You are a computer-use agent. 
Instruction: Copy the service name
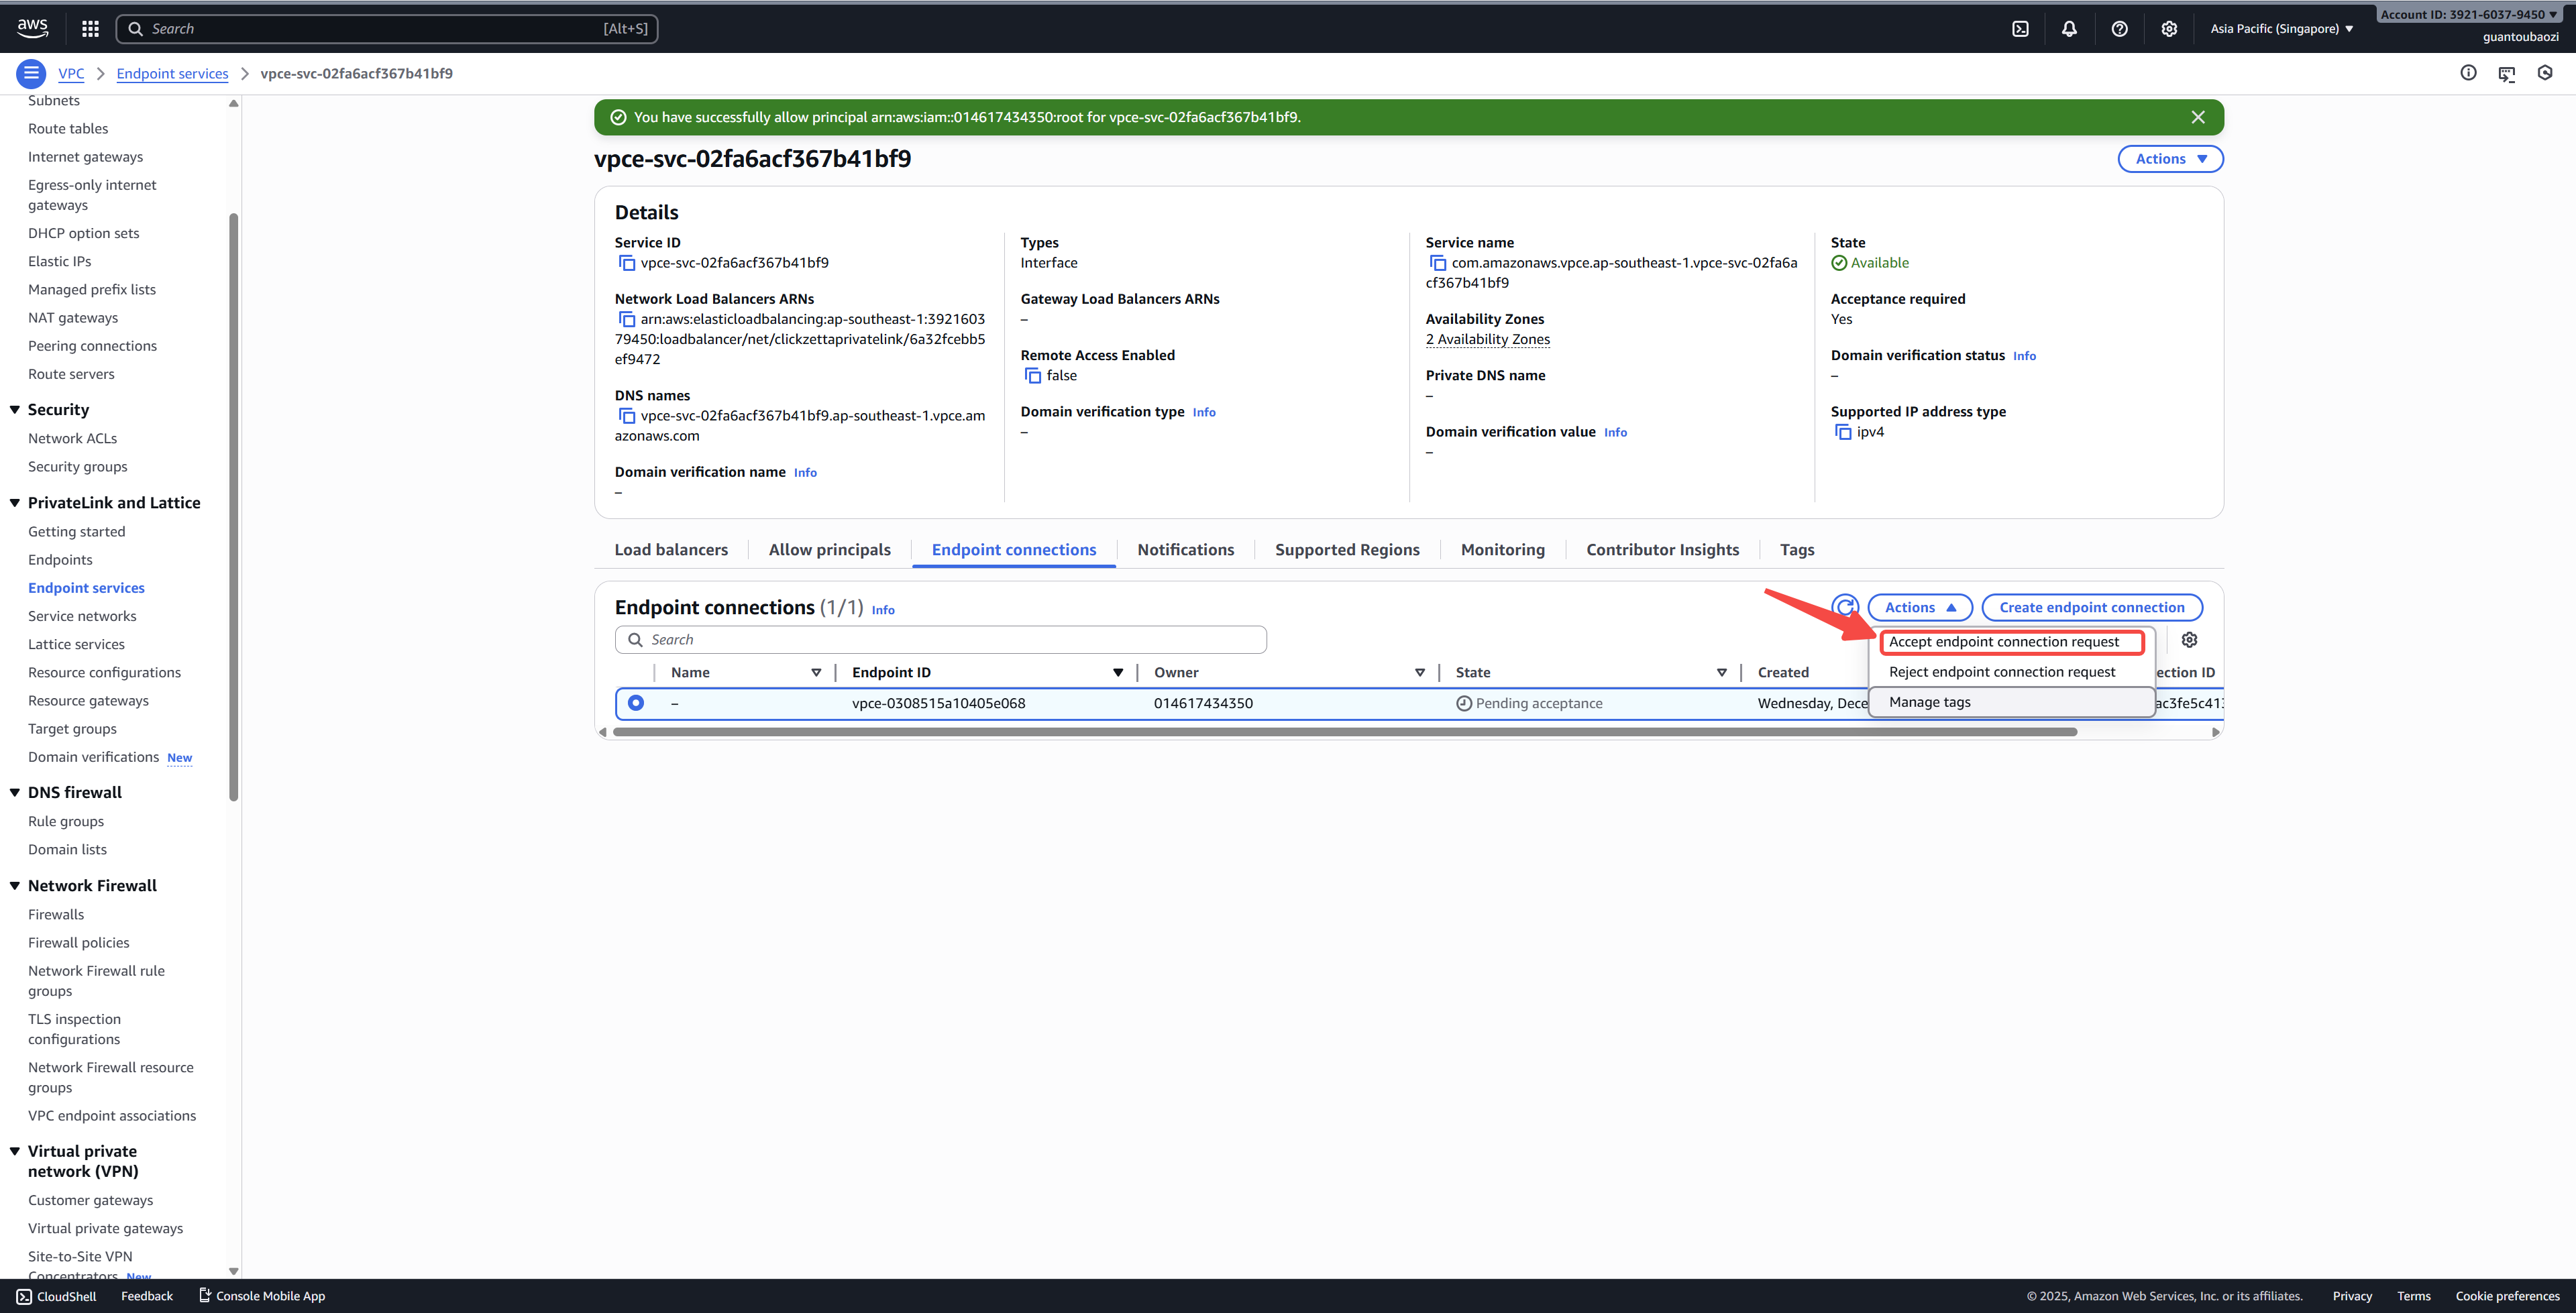pyautogui.click(x=1438, y=263)
